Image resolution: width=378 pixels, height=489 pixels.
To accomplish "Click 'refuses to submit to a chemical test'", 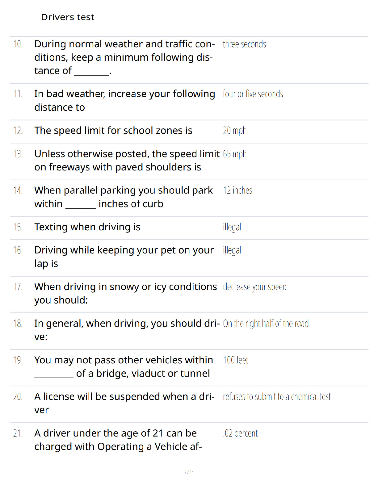I will point(277,396).
